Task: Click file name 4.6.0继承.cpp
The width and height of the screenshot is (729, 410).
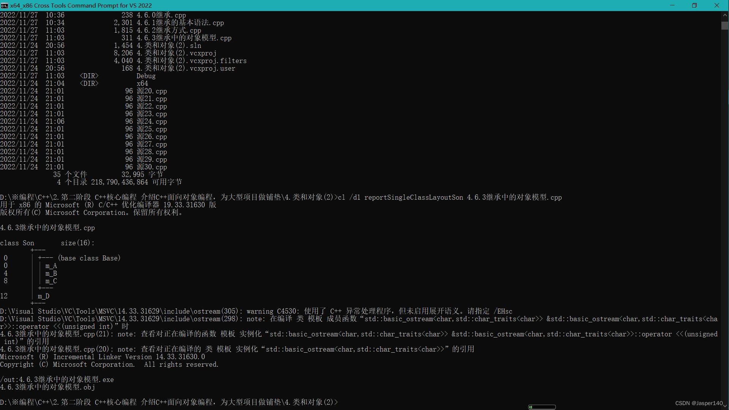Action: 161,15
